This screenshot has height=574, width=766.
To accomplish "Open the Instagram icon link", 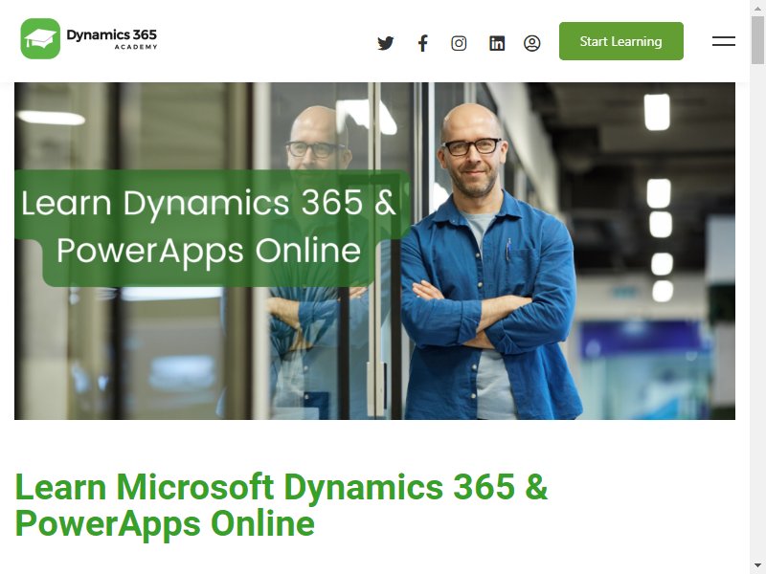I will point(459,43).
